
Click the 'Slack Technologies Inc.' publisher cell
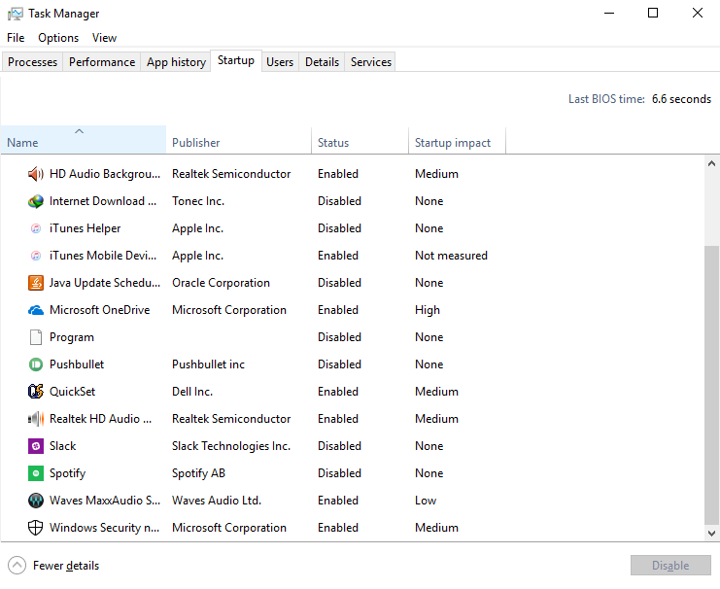coord(231,446)
